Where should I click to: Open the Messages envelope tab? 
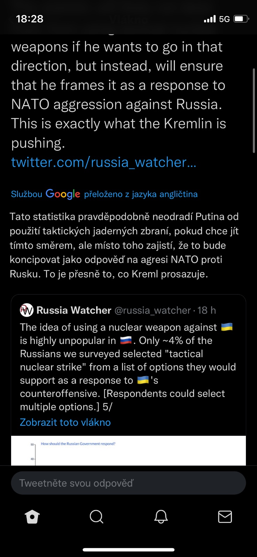click(225, 517)
